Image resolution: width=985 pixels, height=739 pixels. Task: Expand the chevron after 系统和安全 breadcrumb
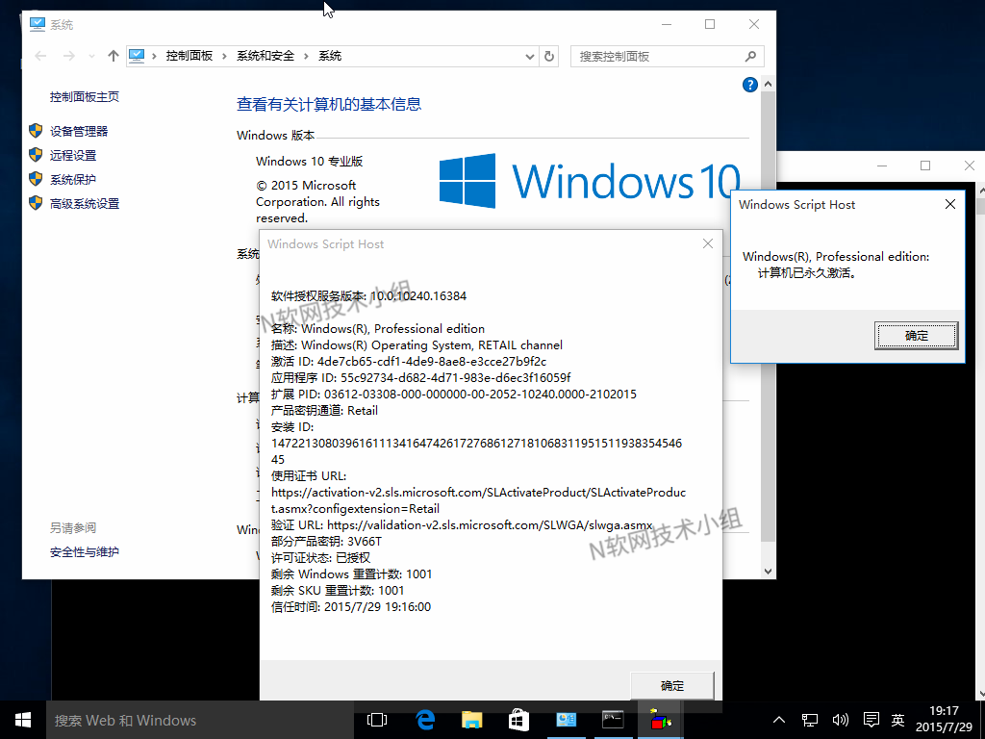click(307, 57)
